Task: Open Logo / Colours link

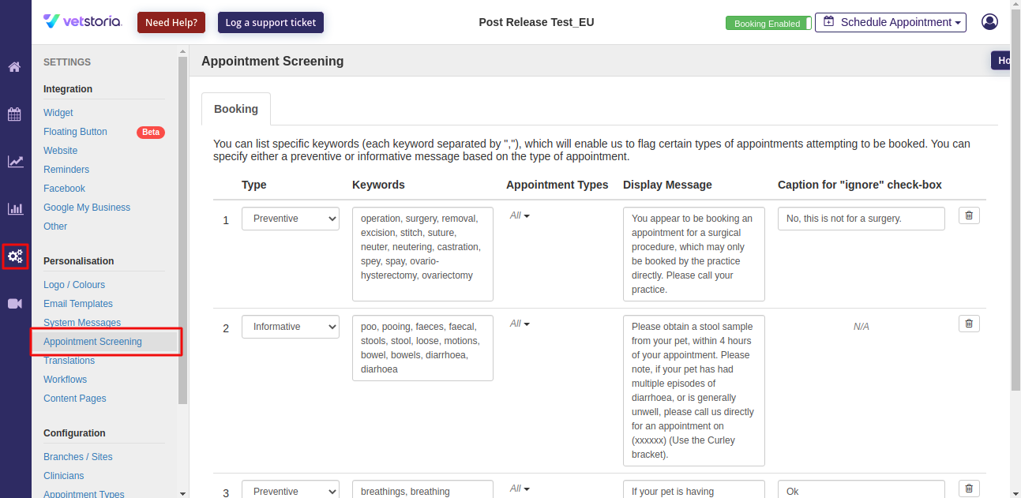Action: [x=74, y=285]
